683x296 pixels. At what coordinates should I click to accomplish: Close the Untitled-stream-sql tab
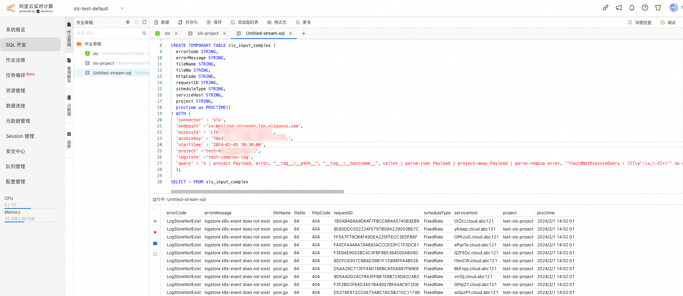291,33
